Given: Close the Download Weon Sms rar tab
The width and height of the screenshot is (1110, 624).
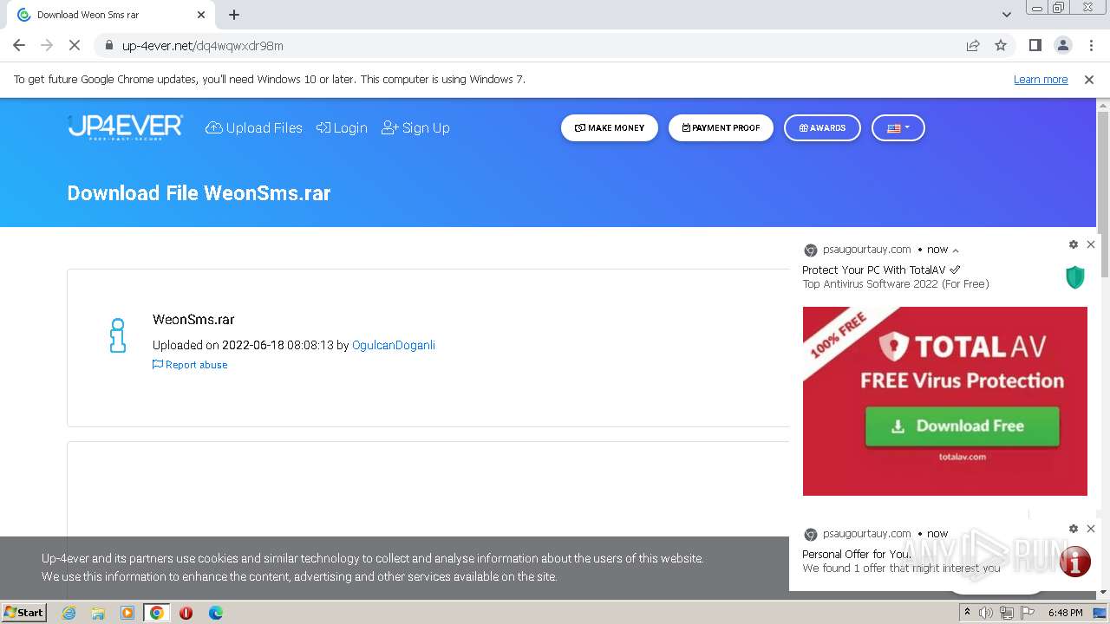Looking at the screenshot, I should coord(201,15).
